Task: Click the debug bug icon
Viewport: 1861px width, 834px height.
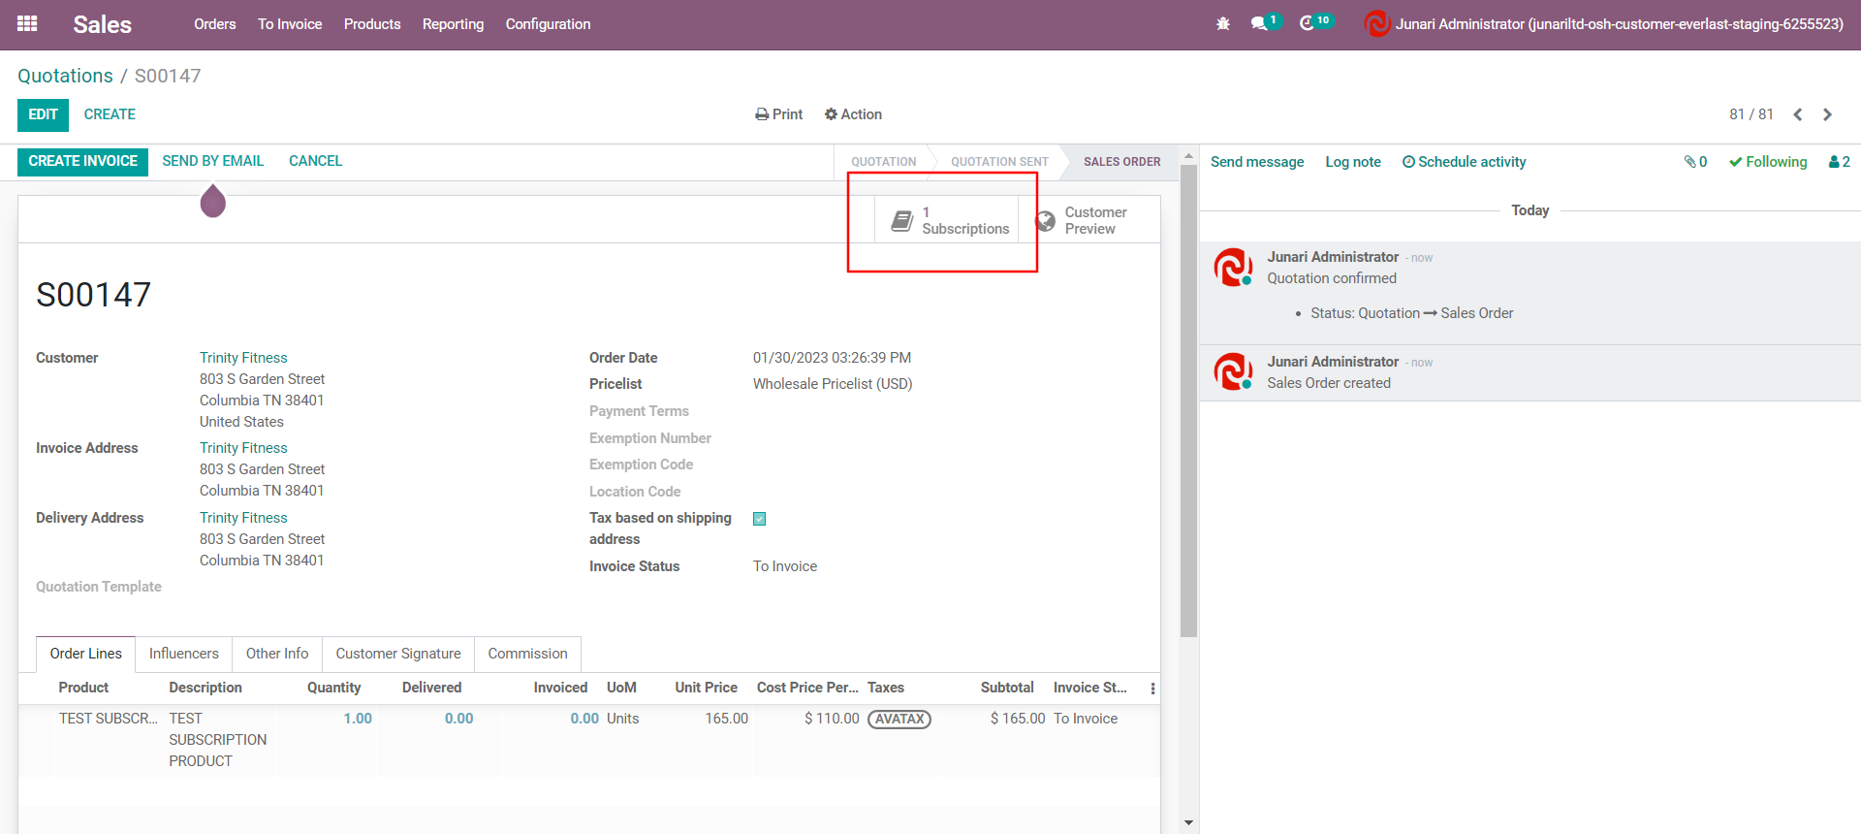Action: pyautogui.click(x=1223, y=24)
